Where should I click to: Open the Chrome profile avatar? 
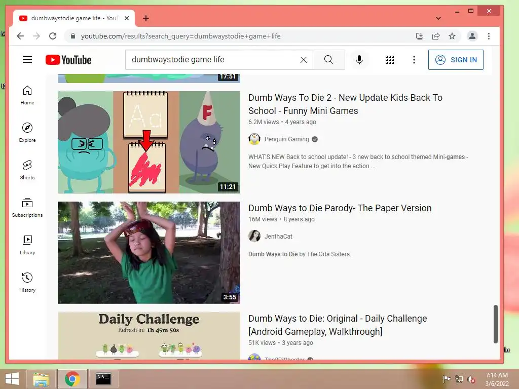pos(472,36)
